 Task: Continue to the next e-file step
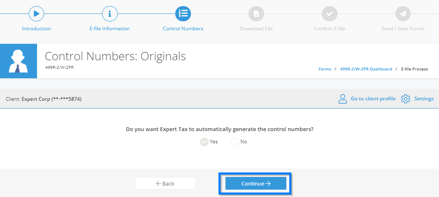pyautogui.click(x=256, y=183)
